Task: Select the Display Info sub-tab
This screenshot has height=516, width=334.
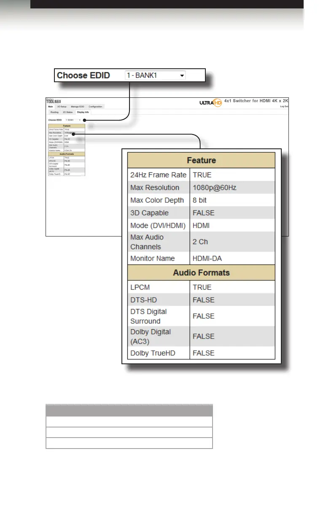Action: pyautogui.click(x=83, y=112)
